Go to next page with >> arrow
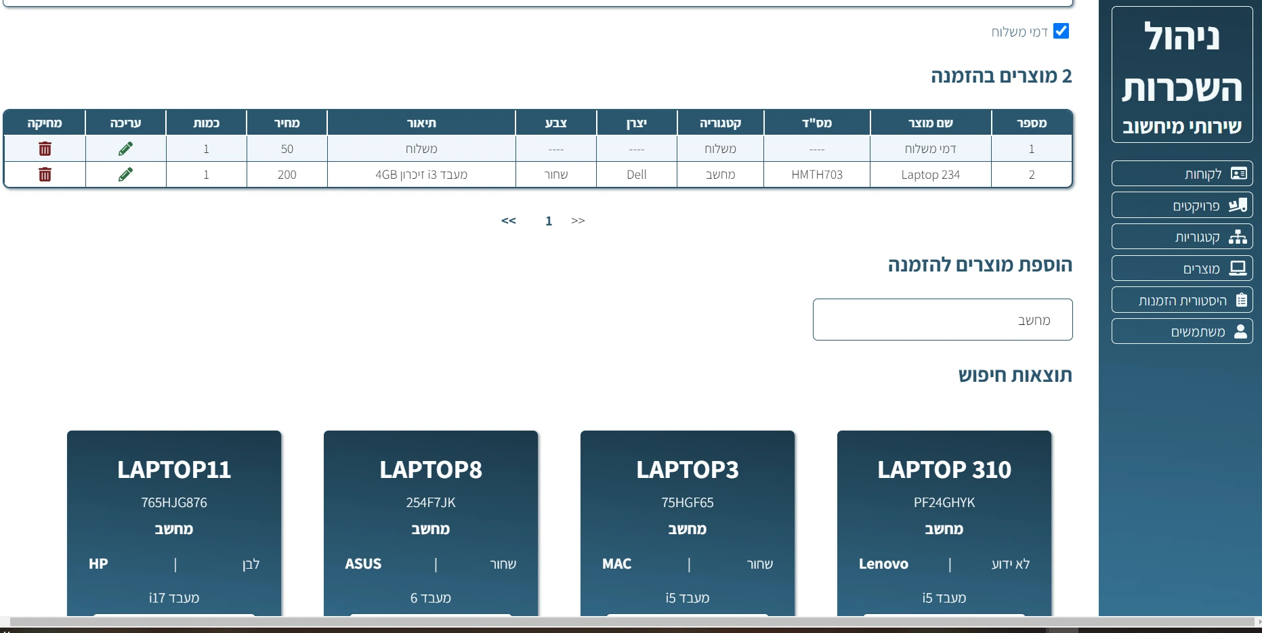 click(578, 221)
